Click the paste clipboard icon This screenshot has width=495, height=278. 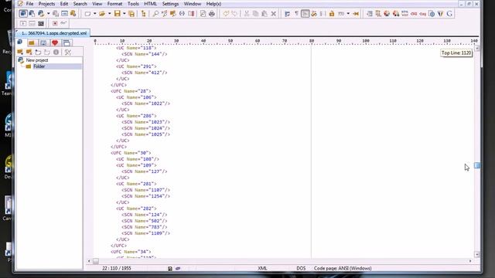click(265, 14)
